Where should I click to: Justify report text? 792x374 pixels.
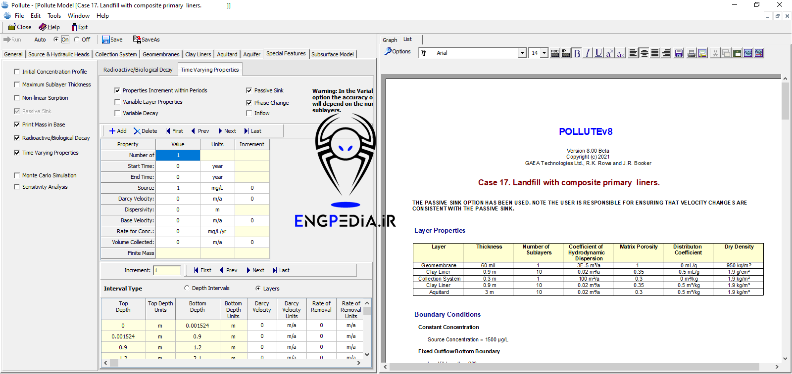click(655, 53)
